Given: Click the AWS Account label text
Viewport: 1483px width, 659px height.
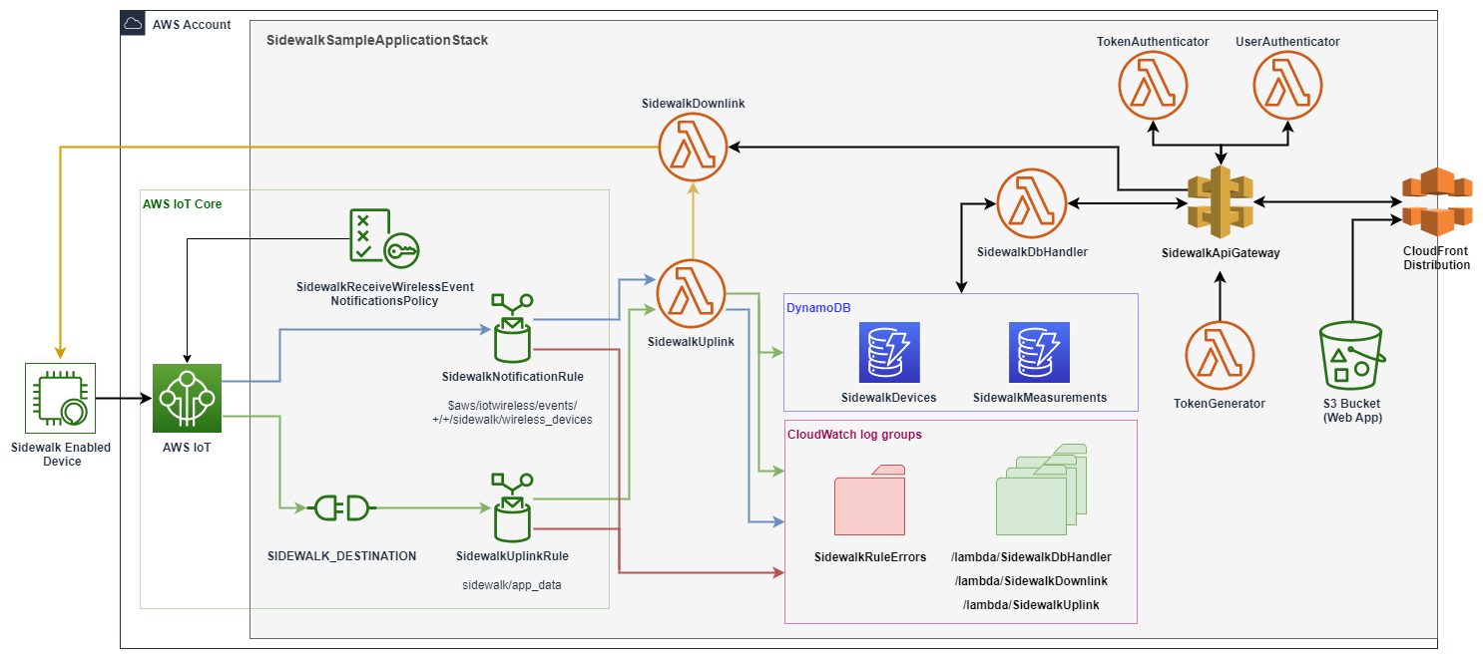Looking at the screenshot, I should pos(193,24).
